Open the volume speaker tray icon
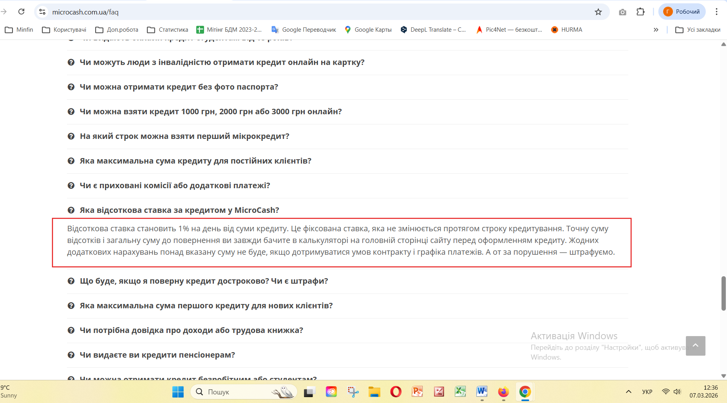The height and width of the screenshot is (403, 727). (677, 392)
